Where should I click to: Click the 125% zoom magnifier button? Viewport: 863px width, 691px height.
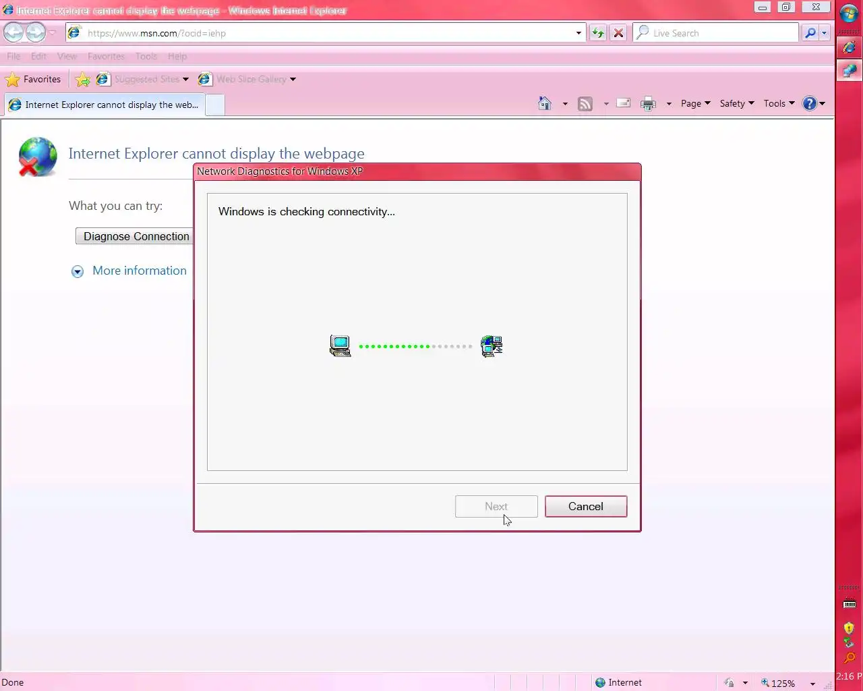(778, 683)
